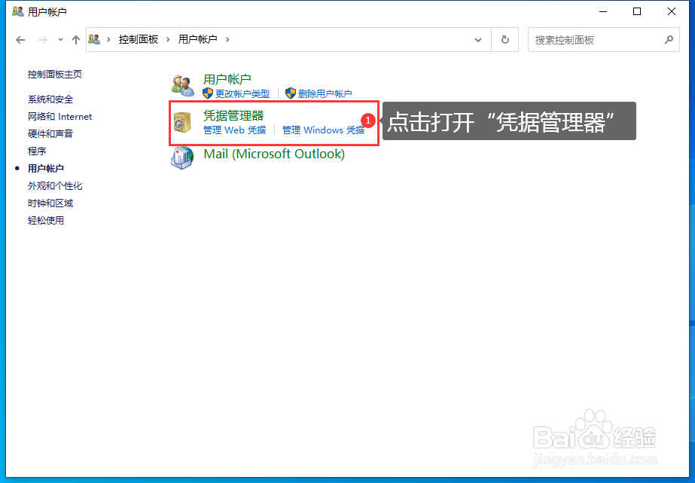Open 凭据管理器 via its safe icon
The image size is (695, 483).
(x=181, y=121)
